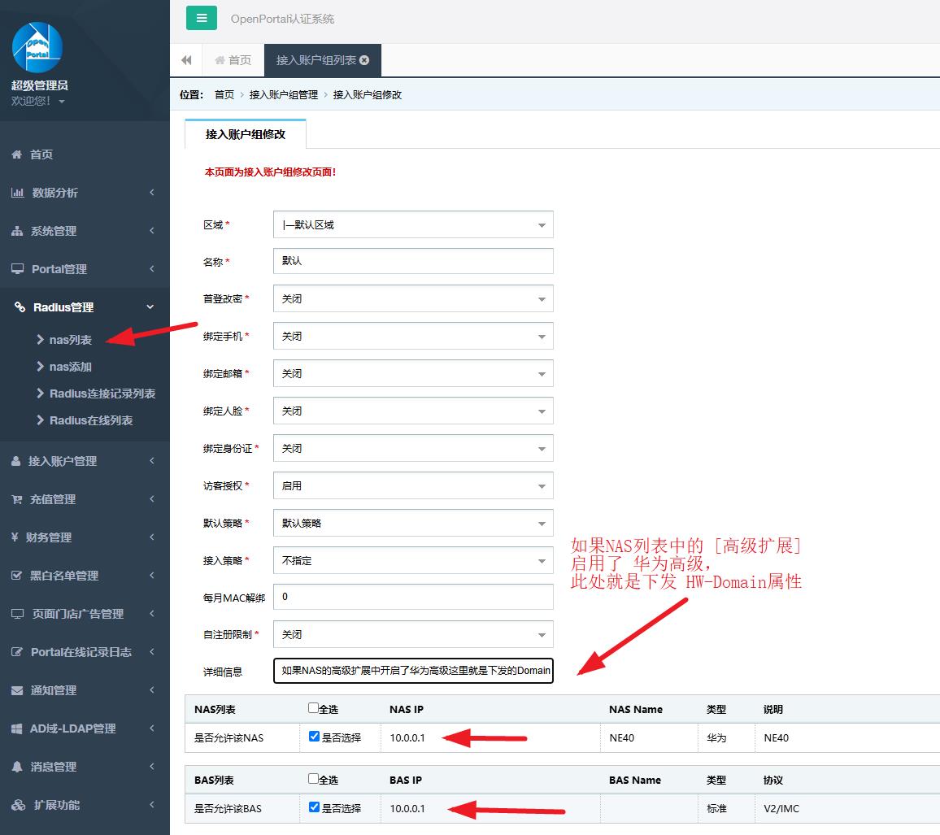
Task: Open the 访客授权 dropdown
Action: (413, 485)
